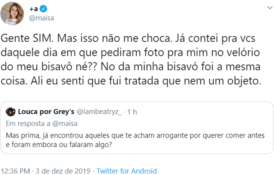274x175 pixels.
Task: Click the "1 h" quoted tweet timestamp
Action: (132, 112)
